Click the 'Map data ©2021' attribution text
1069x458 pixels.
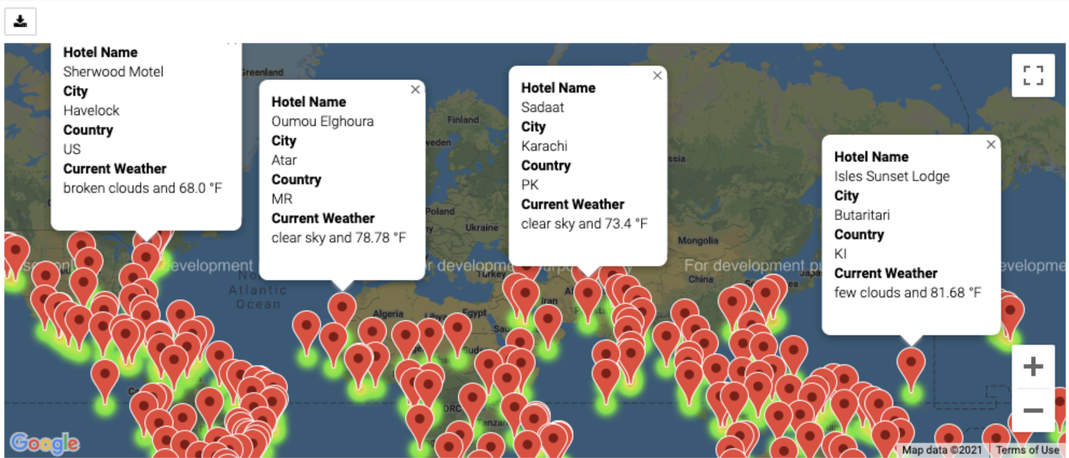(x=942, y=450)
